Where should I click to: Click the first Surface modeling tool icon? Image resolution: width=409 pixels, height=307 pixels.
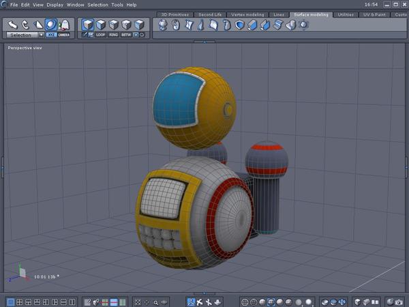(x=163, y=25)
